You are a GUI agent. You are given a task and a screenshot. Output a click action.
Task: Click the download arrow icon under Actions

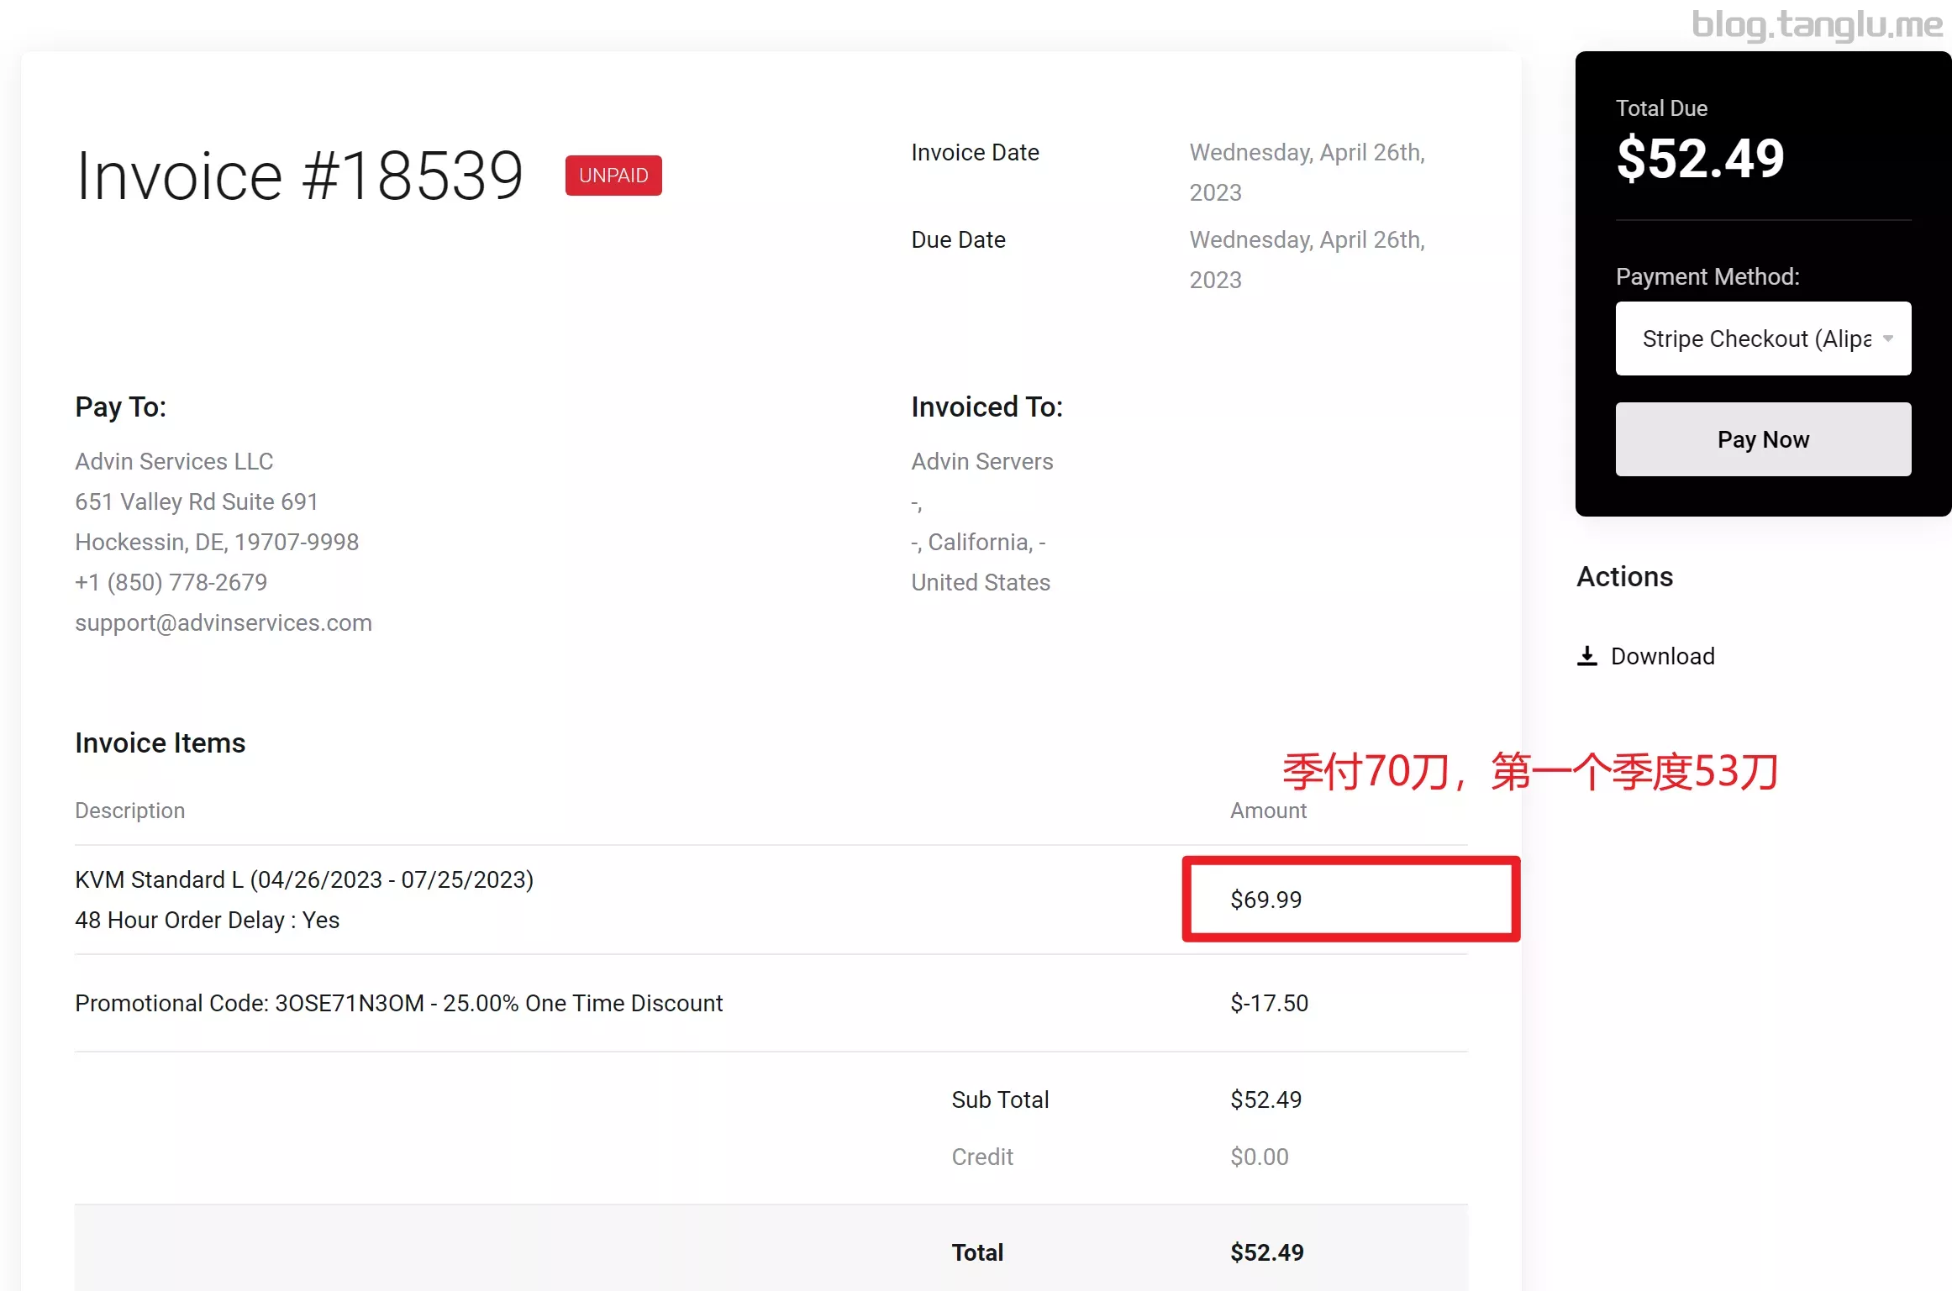click(1586, 656)
